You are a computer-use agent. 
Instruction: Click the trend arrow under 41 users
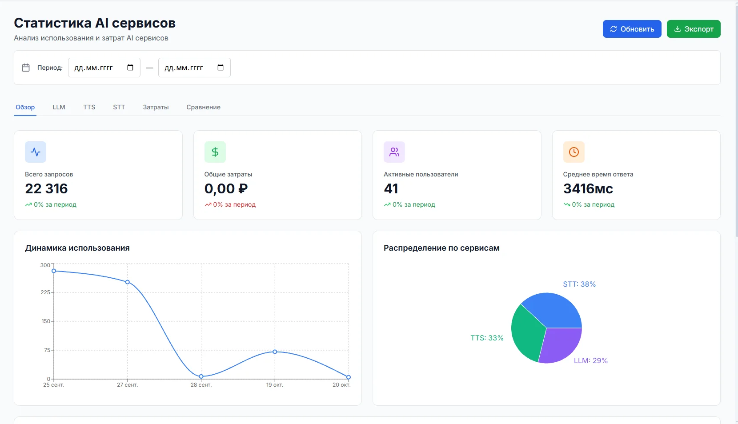tap(387, 205)
